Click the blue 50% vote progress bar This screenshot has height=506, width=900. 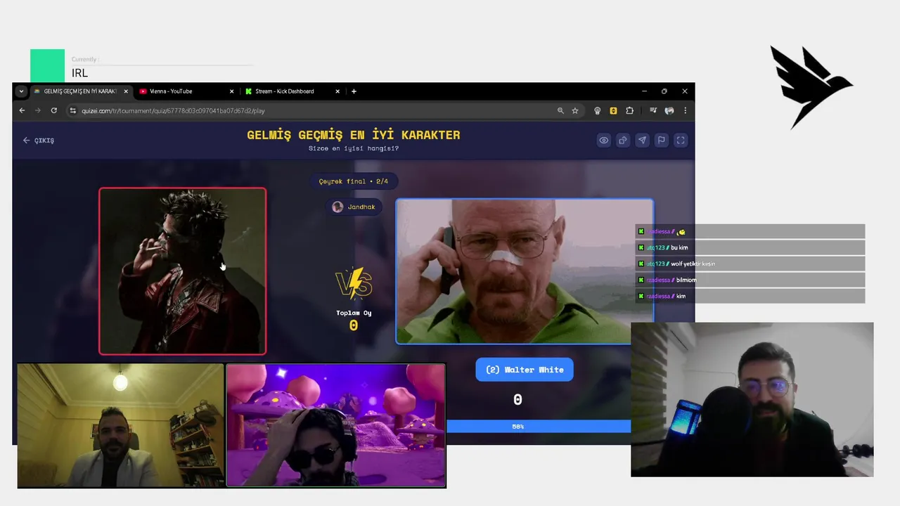[x=539, y=427]
